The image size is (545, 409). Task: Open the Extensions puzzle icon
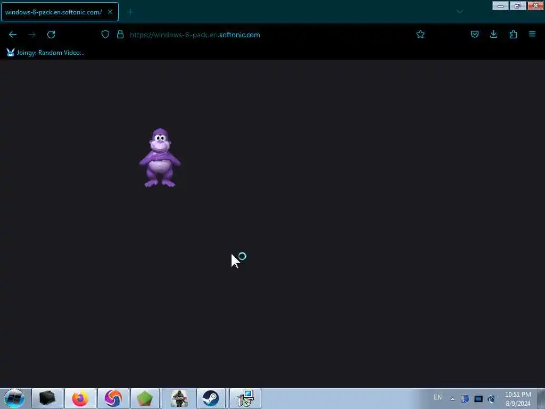[x=513, y=34]
